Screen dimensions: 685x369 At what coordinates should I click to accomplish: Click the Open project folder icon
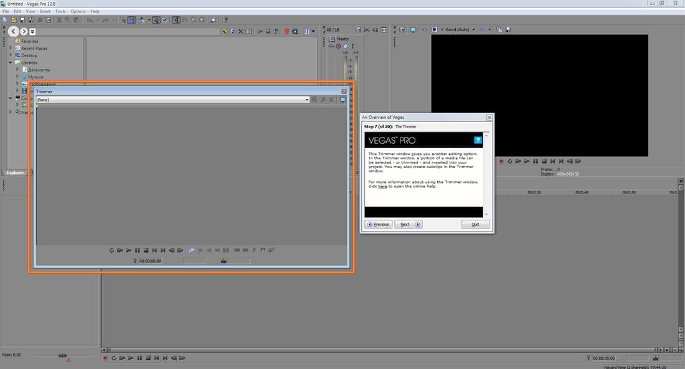pos(14,20)
